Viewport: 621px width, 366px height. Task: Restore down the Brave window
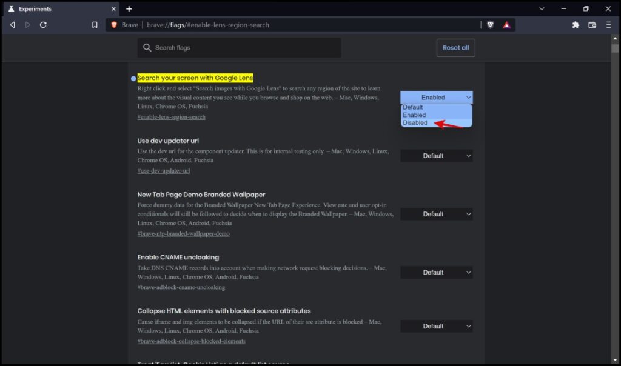586,8
